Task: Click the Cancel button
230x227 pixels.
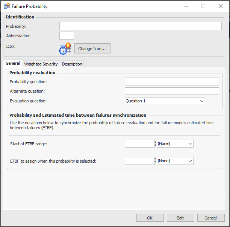Action: point(211,218)
